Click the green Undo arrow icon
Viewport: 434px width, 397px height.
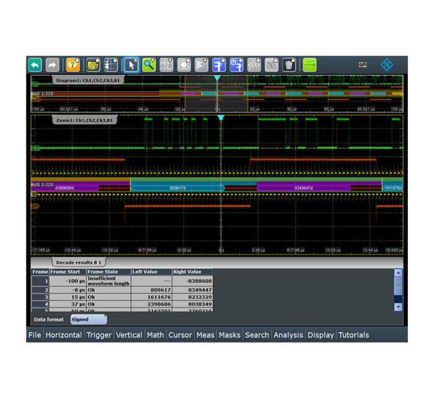click(35, 65)
